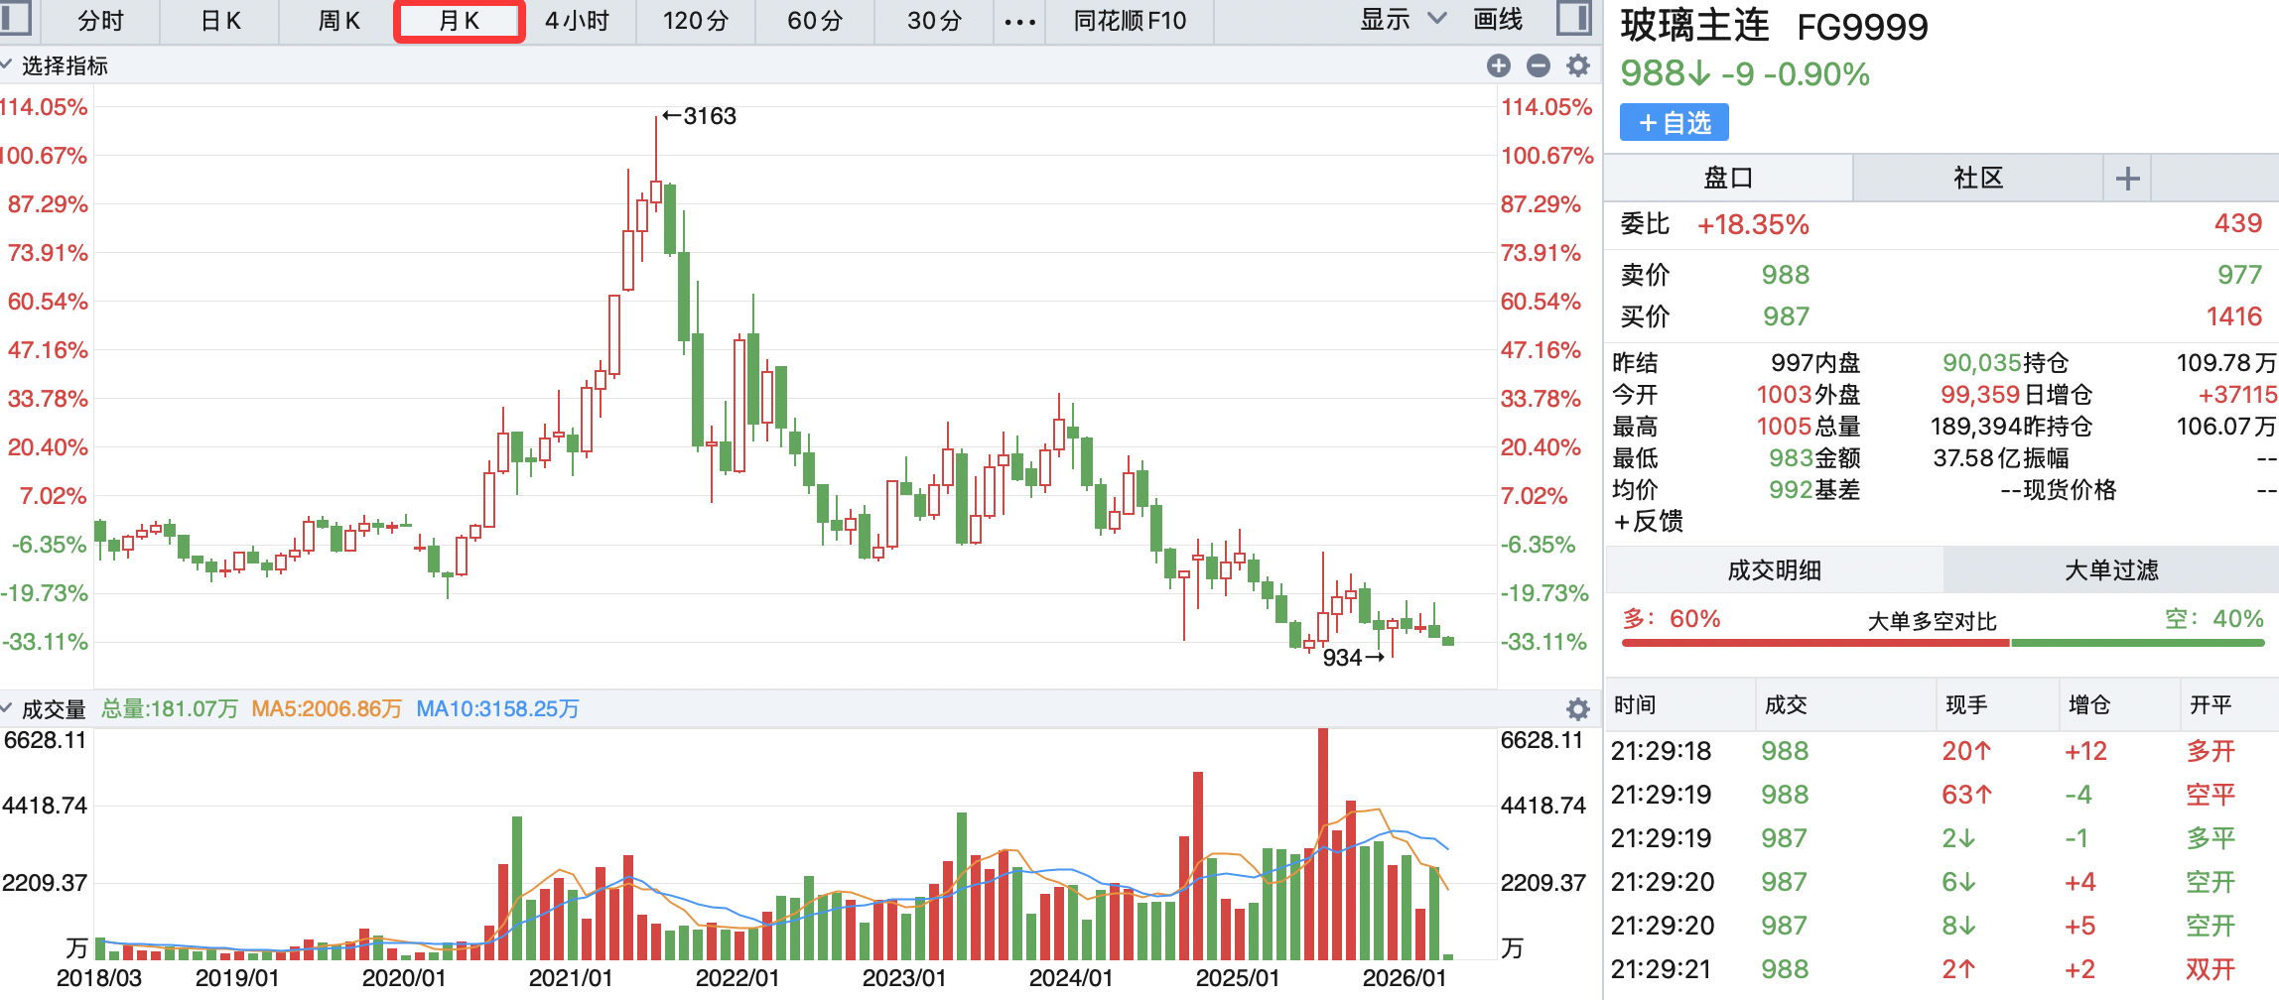Toggle the right panel layout icon

coord(1574,19)
